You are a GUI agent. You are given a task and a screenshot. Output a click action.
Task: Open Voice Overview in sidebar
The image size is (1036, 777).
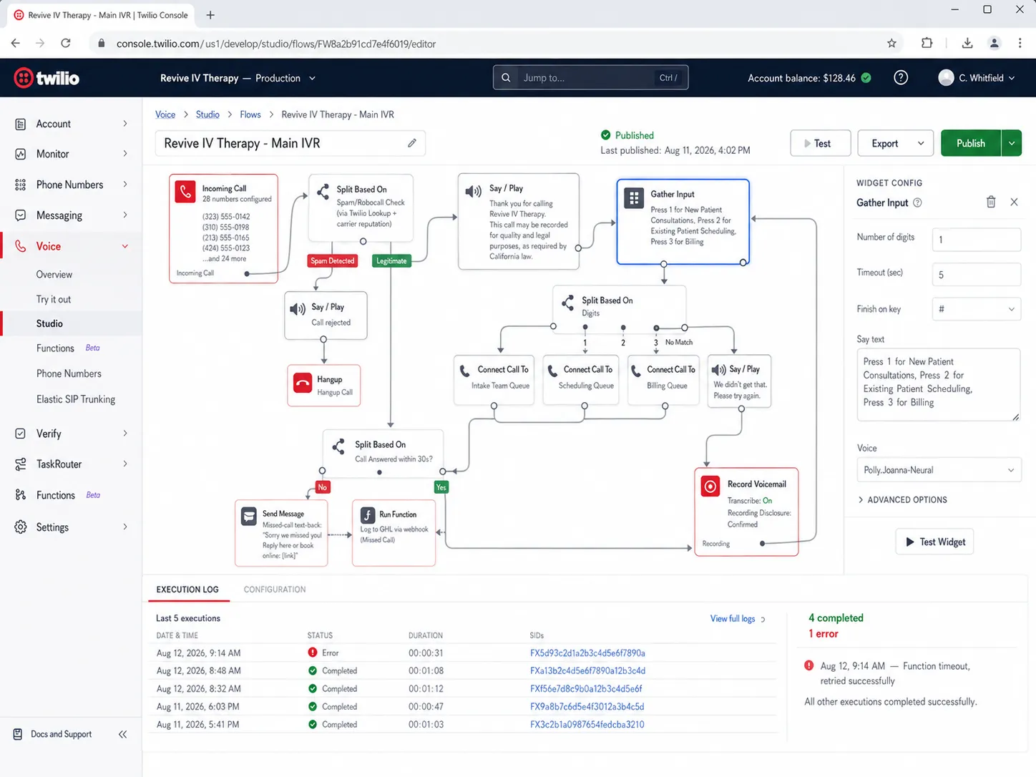click(54, 275)
